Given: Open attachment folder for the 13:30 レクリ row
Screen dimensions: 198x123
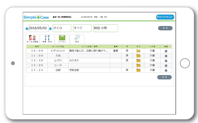Looking at the screenshot, I should click(138, 61).
